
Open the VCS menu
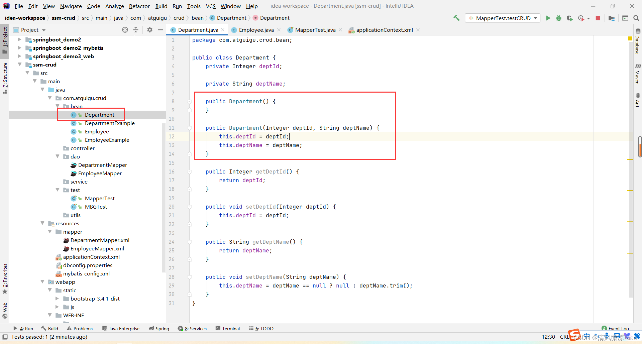click(x=211, y=6)
